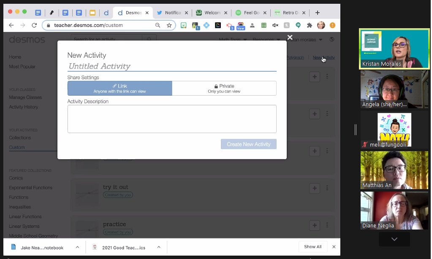Click plus button on try it out activity
432x259 pixels.
(314, 188)
